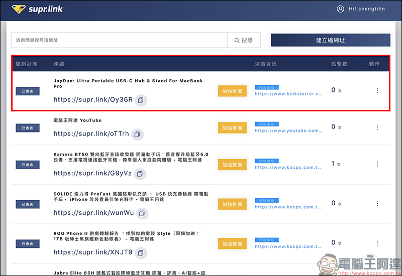The height and width of the screenshot is (276, 402).
Task: Open short link https://supr.link/Oy36R
Action: 93,99
